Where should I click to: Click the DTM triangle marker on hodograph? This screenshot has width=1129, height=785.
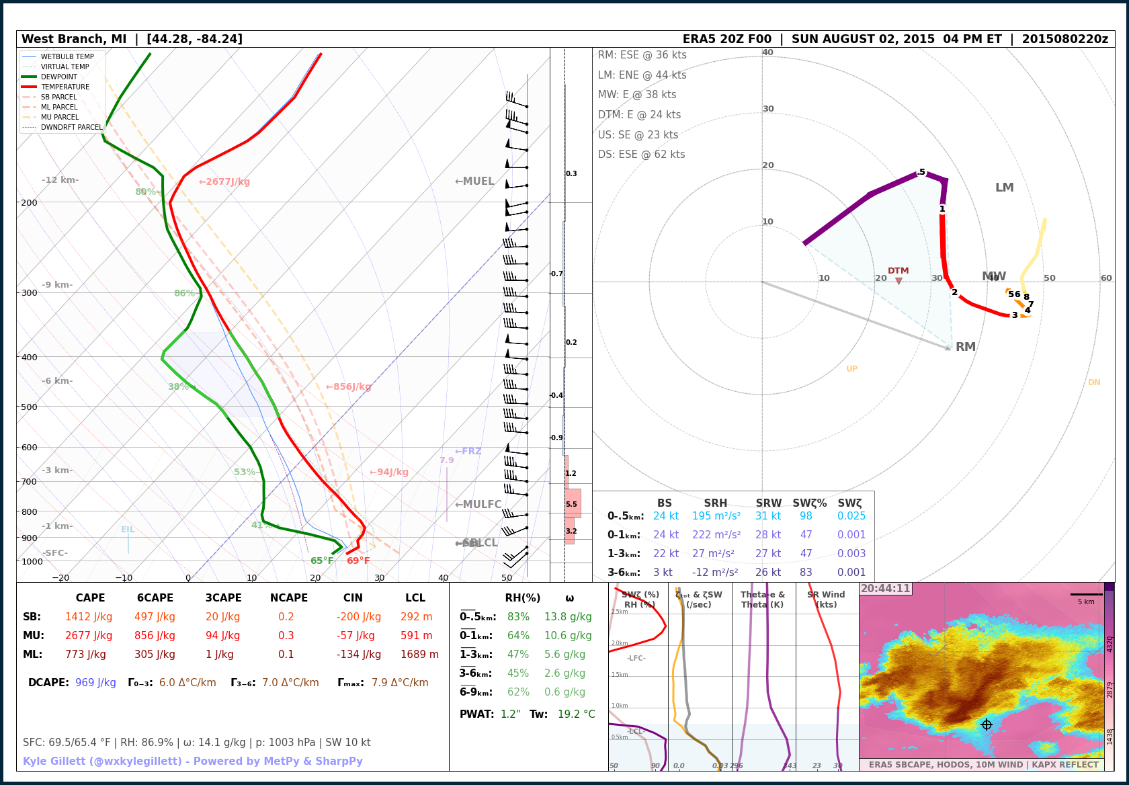click(898, 281)
